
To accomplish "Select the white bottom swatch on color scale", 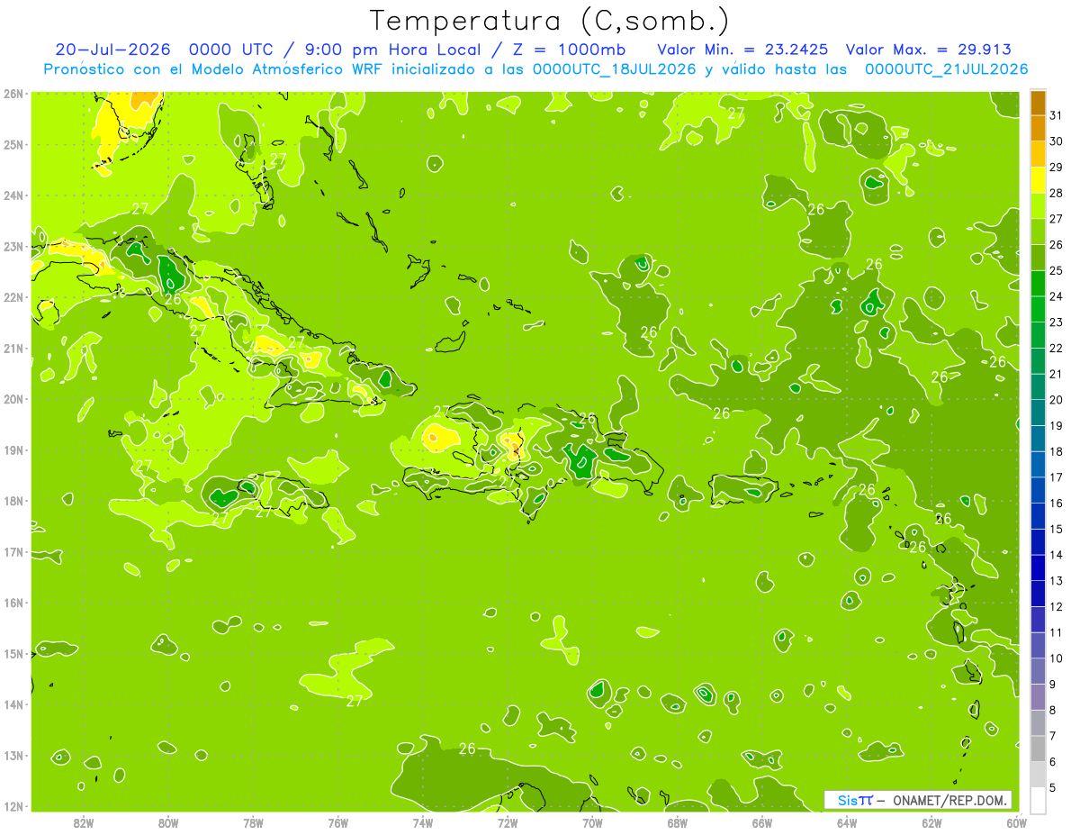I will click(1039, 800).
